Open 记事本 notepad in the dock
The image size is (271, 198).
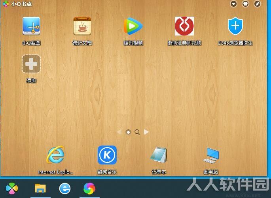[x=159, y=155]
